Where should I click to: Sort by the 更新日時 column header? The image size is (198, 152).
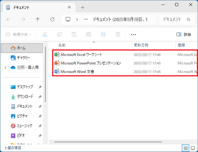141,45
